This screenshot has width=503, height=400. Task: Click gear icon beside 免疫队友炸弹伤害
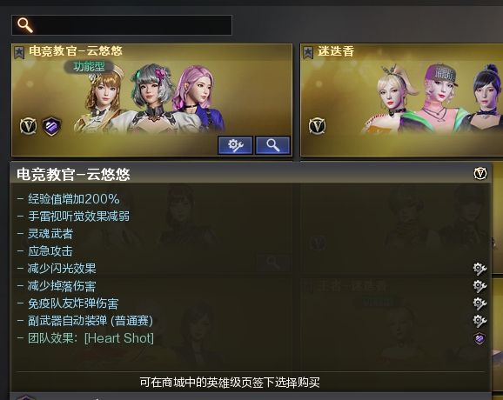click(480, 303)
